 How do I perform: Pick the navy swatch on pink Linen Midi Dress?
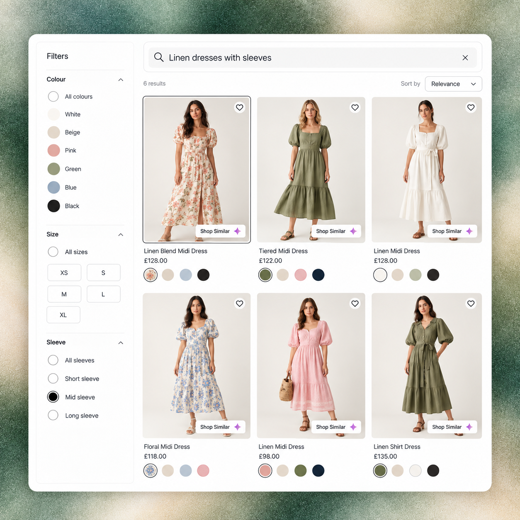coord(318,470)
